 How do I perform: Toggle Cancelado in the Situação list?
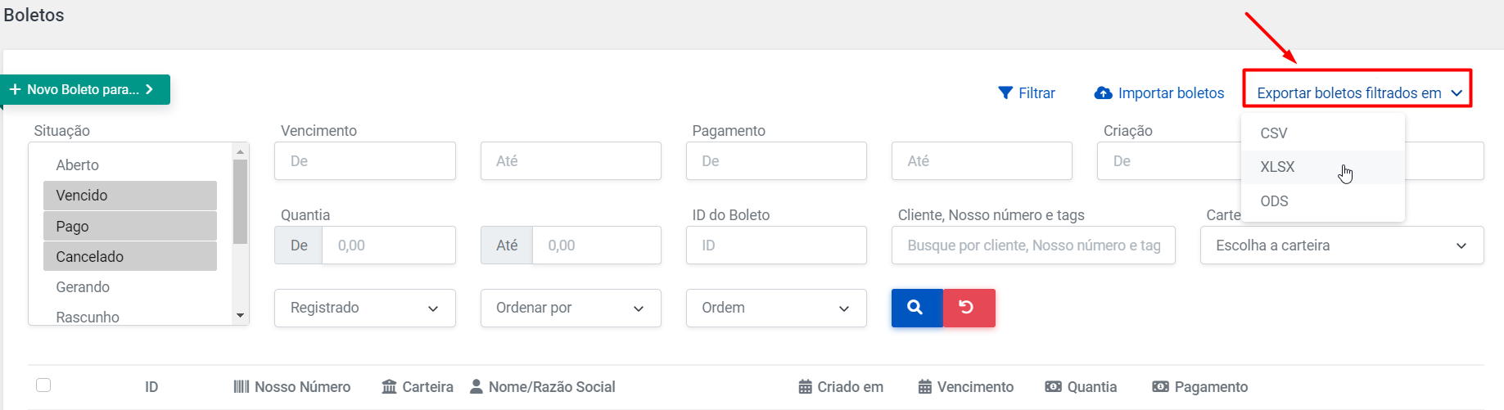pyautogui.click(x=130, y=256)
